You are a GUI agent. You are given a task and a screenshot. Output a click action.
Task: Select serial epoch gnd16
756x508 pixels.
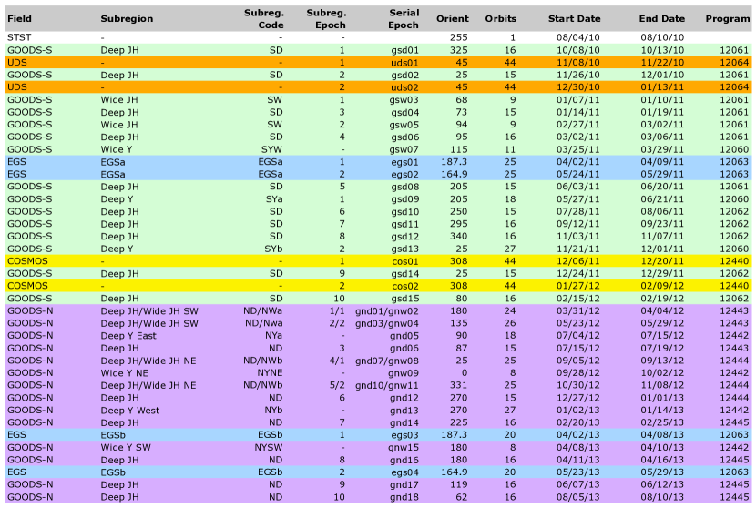pos(404,461)
